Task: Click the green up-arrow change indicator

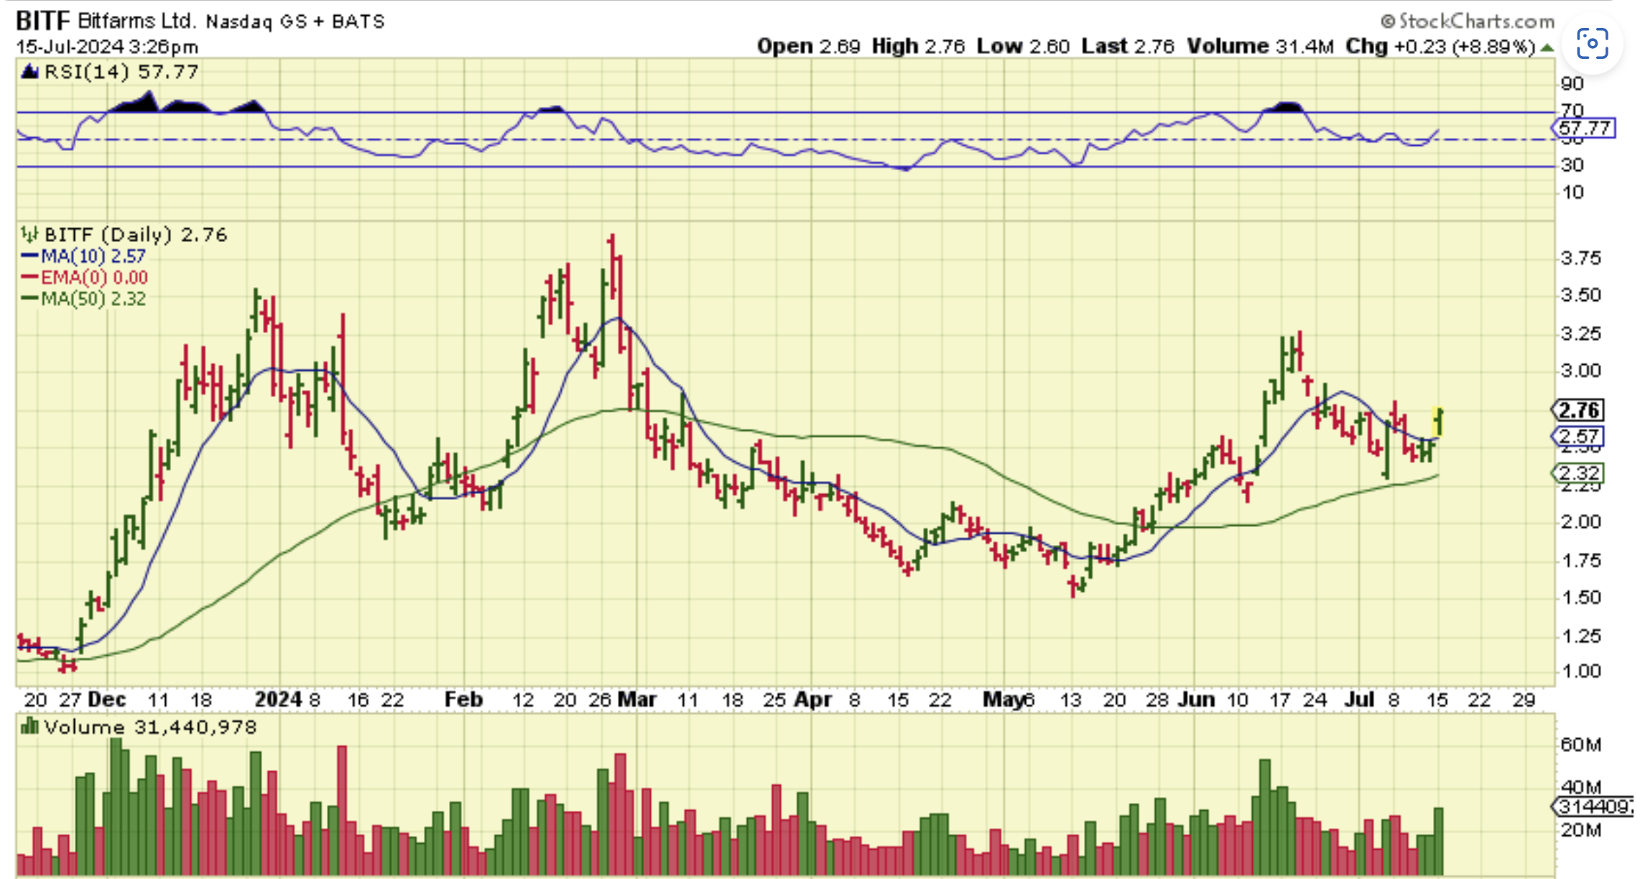Action: coord(1547,48)
